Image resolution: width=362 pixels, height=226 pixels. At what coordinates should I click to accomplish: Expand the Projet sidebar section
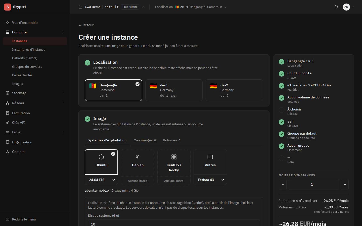(x=63, y=132)
